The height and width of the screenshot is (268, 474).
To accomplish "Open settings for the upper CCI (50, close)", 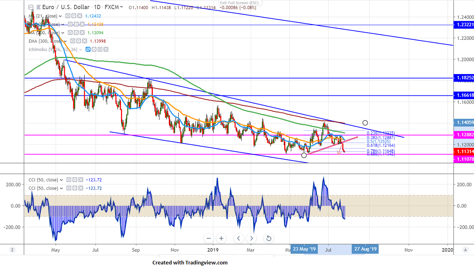I will click(75, 180).
